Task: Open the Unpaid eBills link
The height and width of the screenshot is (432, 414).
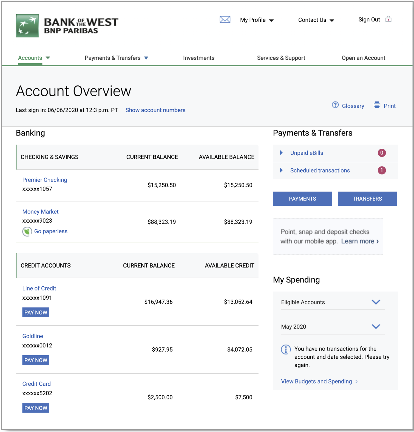Action: pyautogui.click(x=307, y=153)
